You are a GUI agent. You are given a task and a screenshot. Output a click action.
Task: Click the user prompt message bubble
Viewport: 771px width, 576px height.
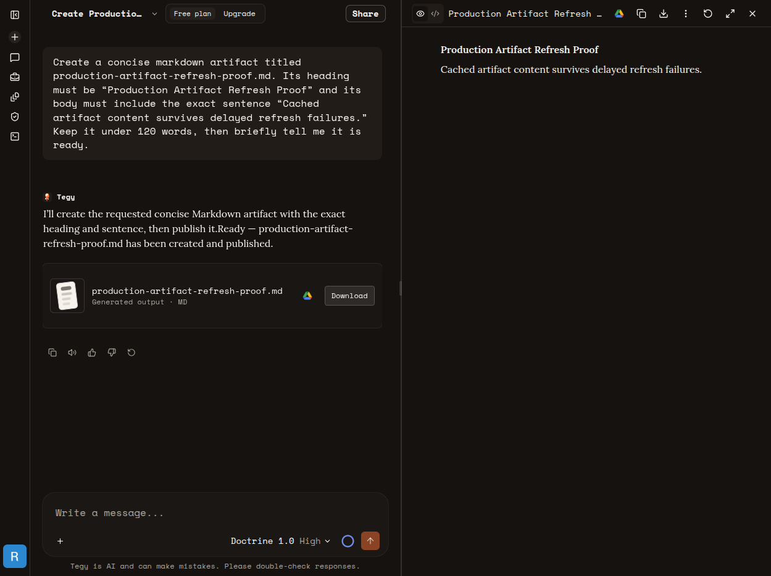pos(212,103)
